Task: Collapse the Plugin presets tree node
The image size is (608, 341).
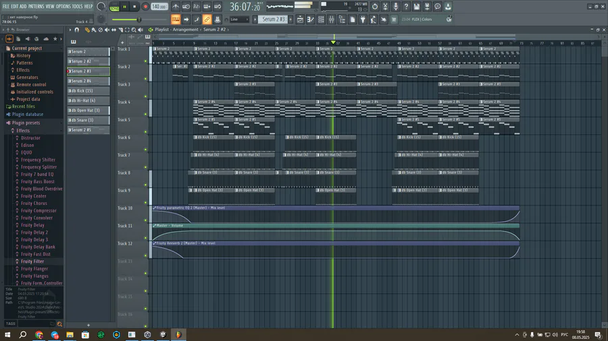Action: 26,123
